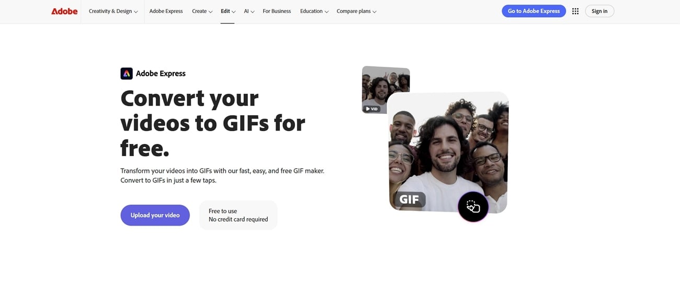Screen dimensions: 680x295
Task: Click the Sign in button
Action: point(599,11)
